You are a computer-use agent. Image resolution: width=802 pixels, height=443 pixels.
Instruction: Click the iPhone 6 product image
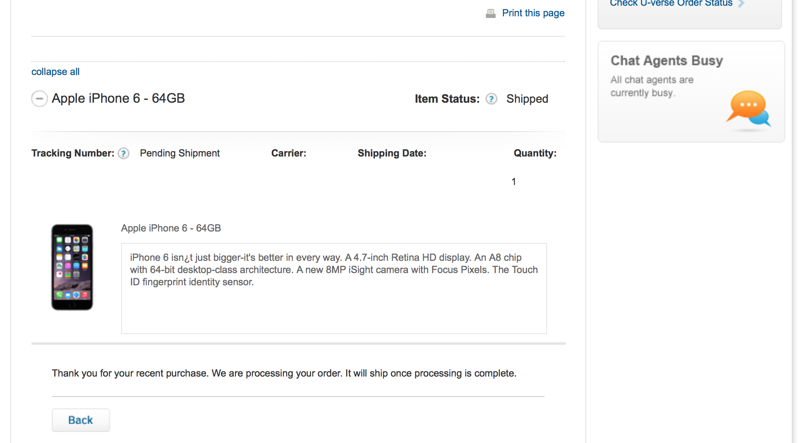(x=72, y=267)
